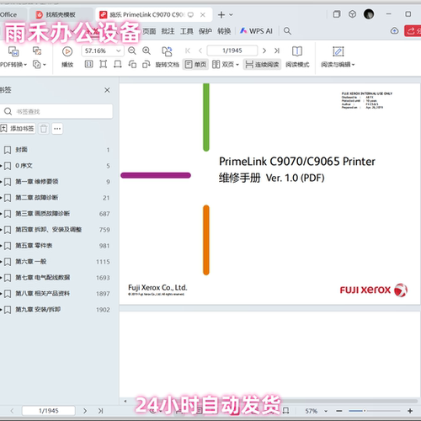Expand the 第四章 bookmark
This screenshot has height=421, width=421.
tap(1, 230)
